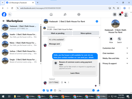Open Chrome three-dot menu

click(x=129, y=8)
